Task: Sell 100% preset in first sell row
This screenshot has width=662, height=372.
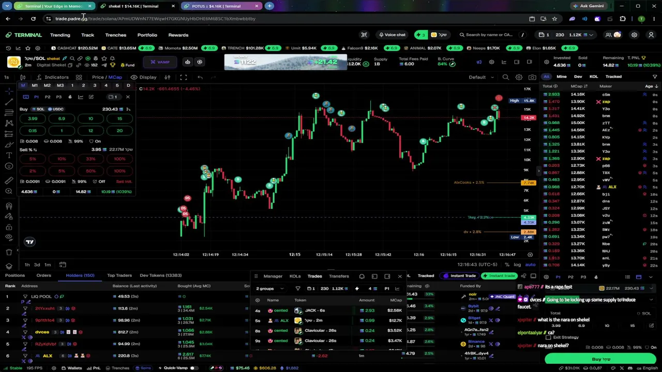Action: [x=119, y=159]
